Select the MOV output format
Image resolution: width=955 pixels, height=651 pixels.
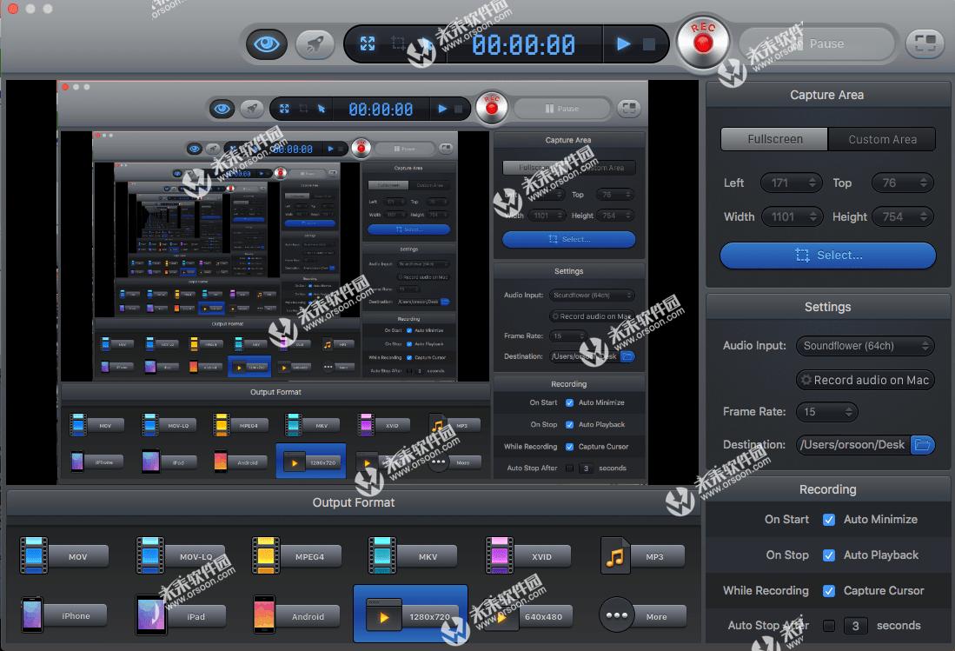63,555
